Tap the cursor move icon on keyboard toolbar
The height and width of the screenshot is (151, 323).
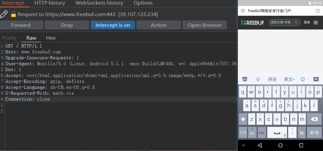tap(258, 79)
